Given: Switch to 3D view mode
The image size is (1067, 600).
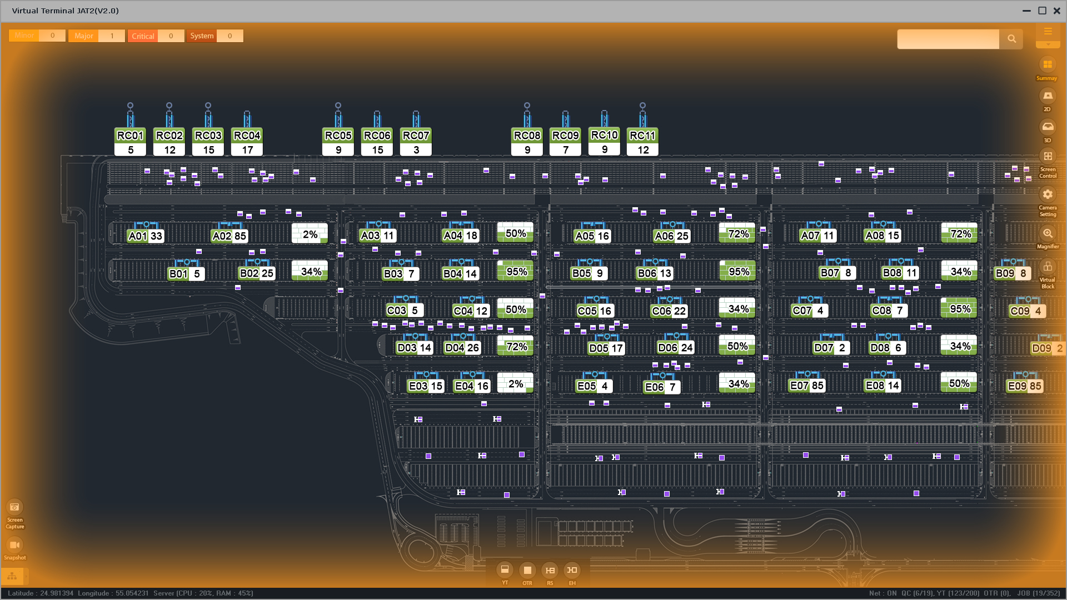Looking at the screenshot, I should coord(1047,127).
